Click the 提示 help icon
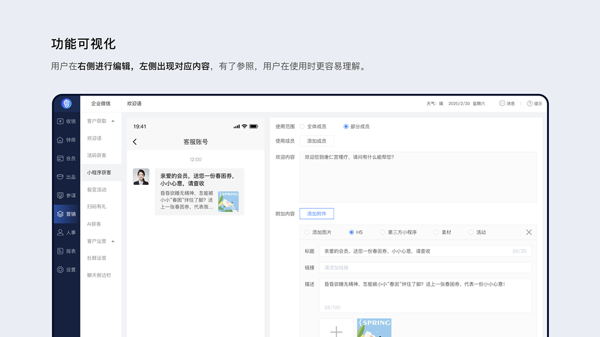This screenshot has height=337, width=600. pyautogui.click(x=530, y=103)
